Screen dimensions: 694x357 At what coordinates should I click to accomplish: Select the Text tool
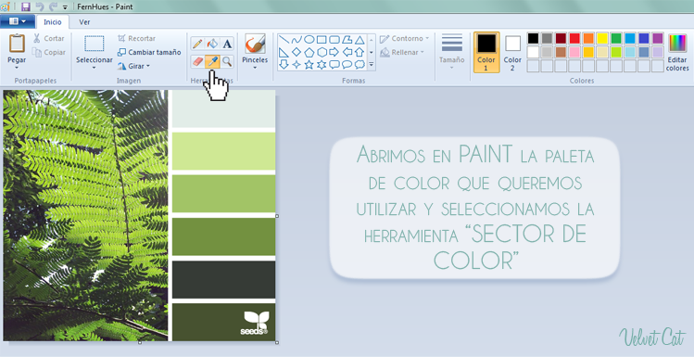point(227,44)
